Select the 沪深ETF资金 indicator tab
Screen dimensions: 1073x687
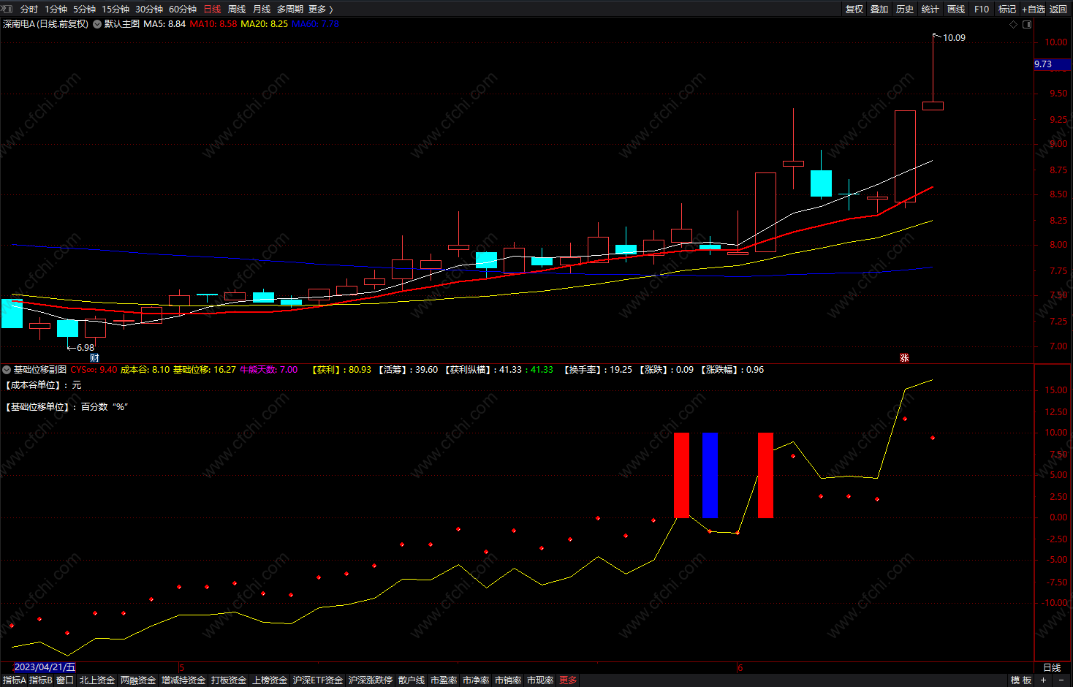318,680
